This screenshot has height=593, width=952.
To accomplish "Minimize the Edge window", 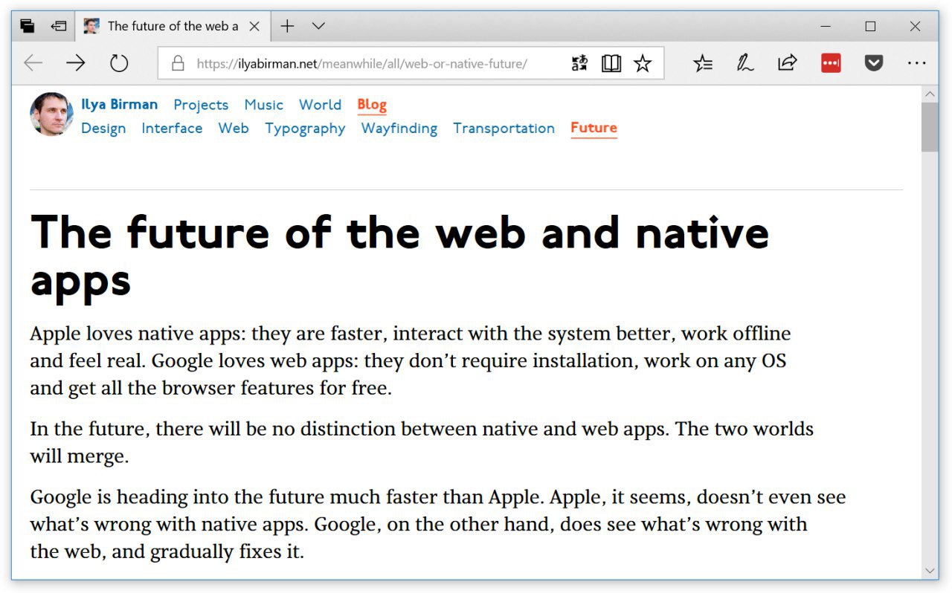I will click(x=826, y=26).
